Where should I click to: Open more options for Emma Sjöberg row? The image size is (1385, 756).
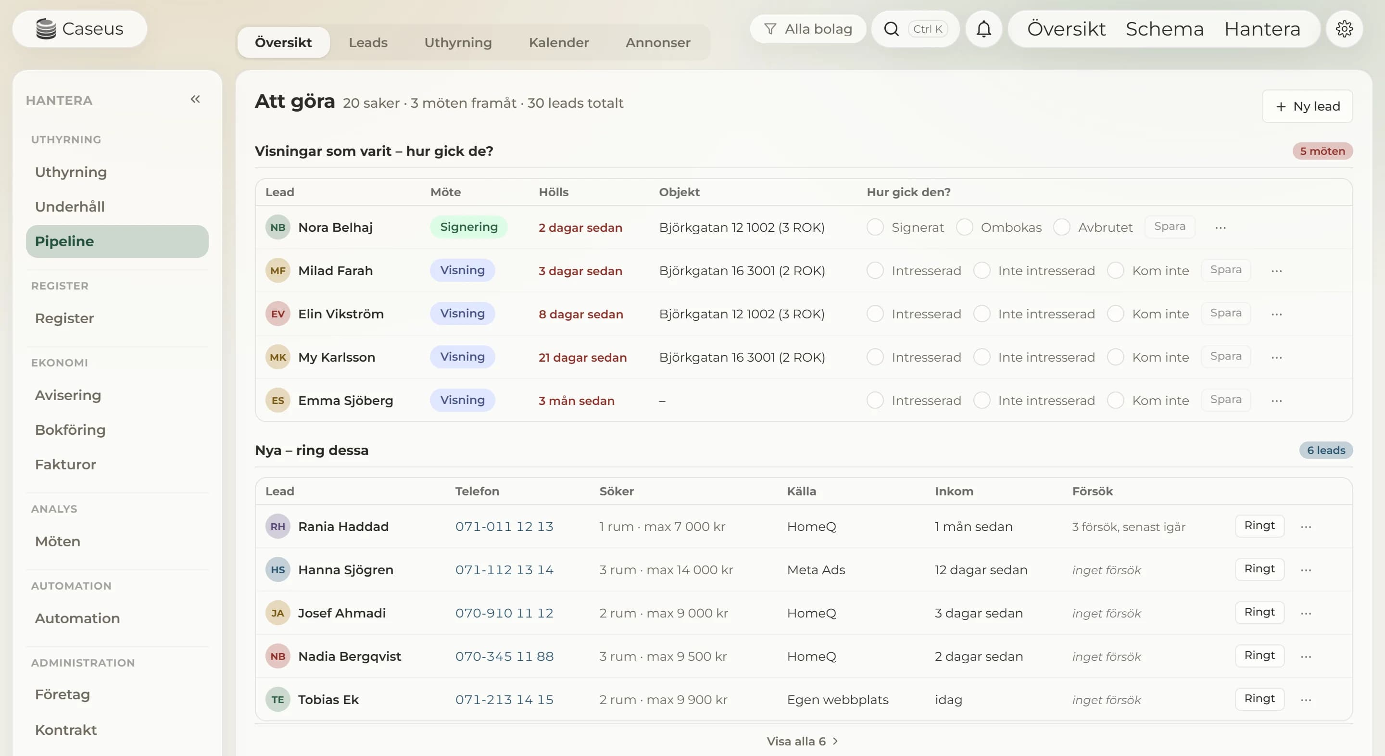pos(1276,401)
